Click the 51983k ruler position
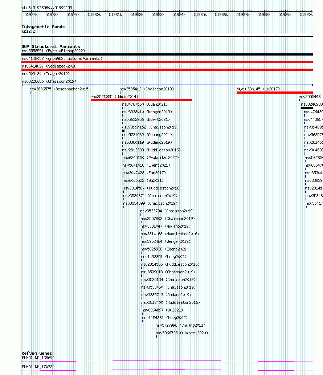 click(158, 15)
